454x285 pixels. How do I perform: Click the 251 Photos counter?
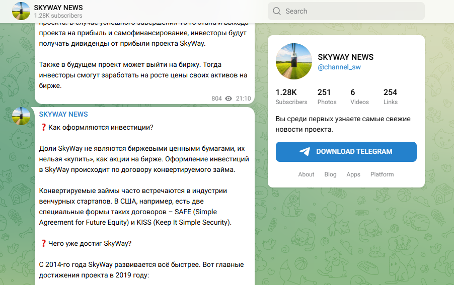327,97
